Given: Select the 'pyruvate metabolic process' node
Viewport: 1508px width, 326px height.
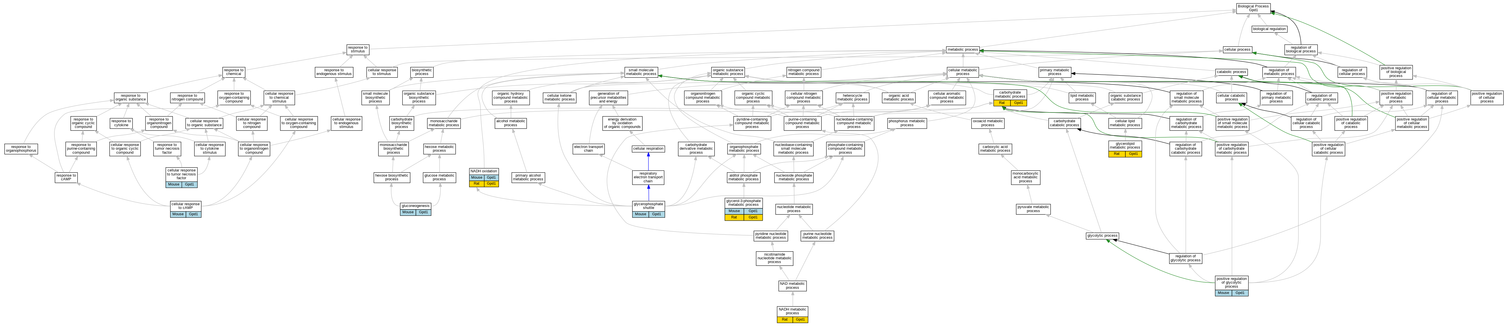Looking at the screenshot, I should pos(1033,209).
